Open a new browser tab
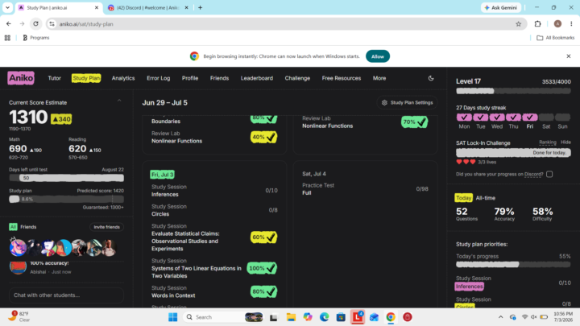 pyautogui.click(x=200, y=7)
